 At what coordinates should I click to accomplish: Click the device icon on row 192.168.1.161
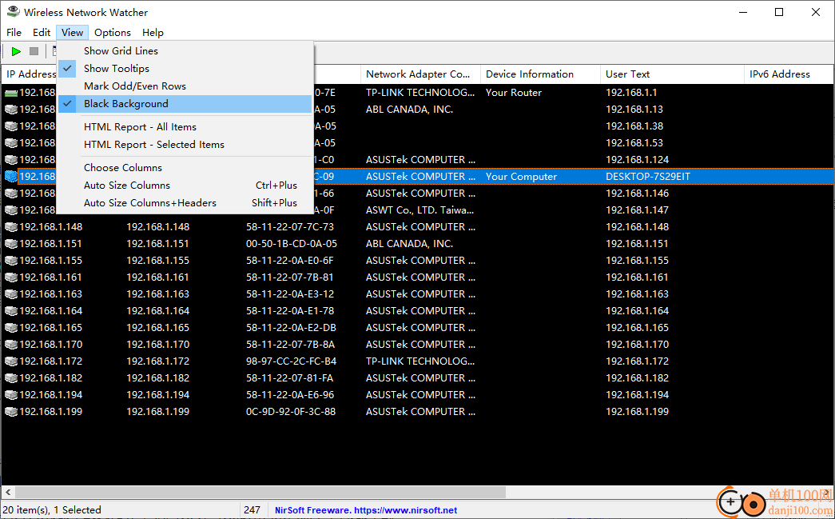click(x=11, y=277)
